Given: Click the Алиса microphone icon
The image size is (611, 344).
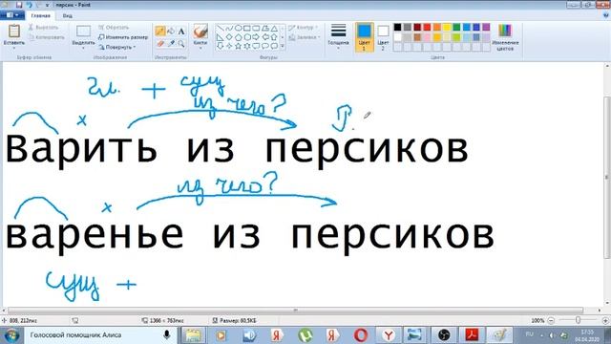Looking at the screenshot, I should [167, 335].
